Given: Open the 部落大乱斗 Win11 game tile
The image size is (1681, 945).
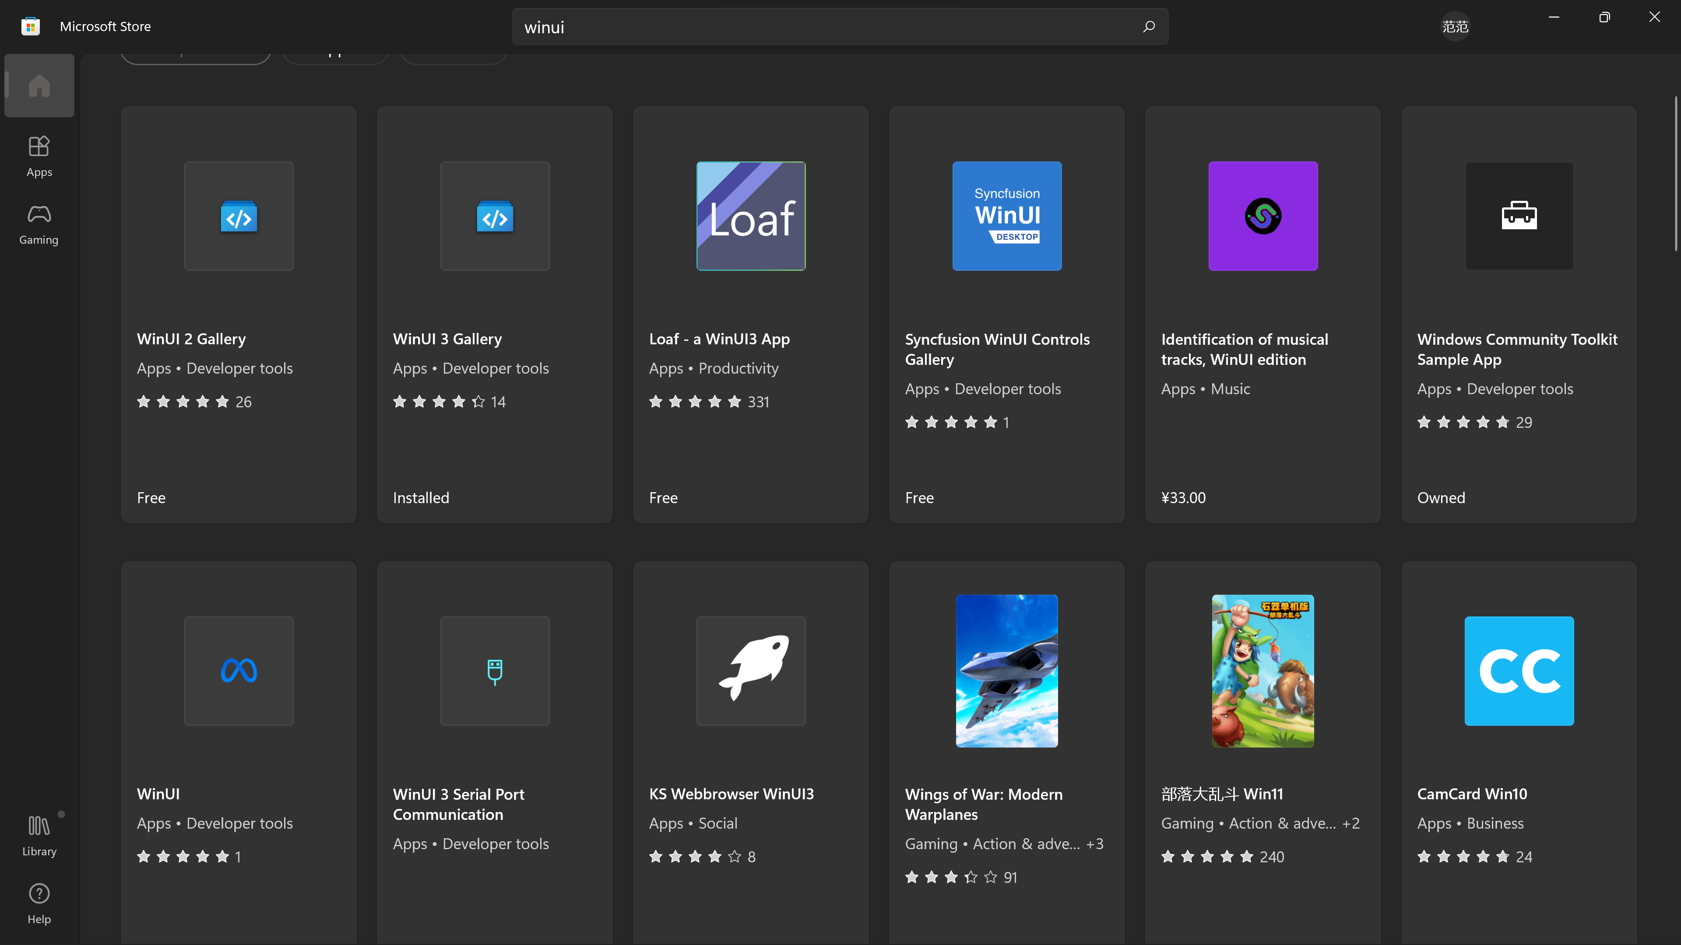Looking at the screenshot, I should 1262,750.
